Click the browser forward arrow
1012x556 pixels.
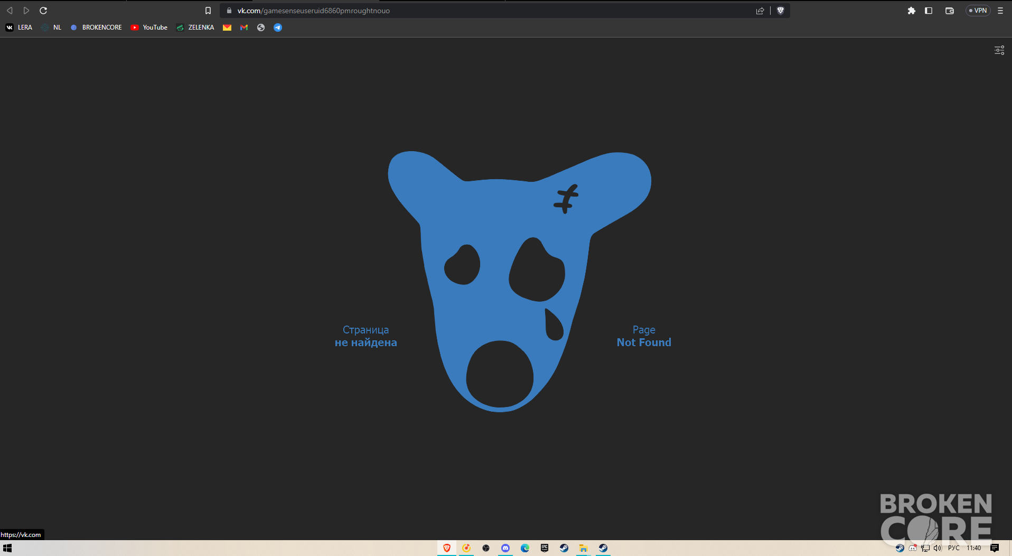pos(26,11)
